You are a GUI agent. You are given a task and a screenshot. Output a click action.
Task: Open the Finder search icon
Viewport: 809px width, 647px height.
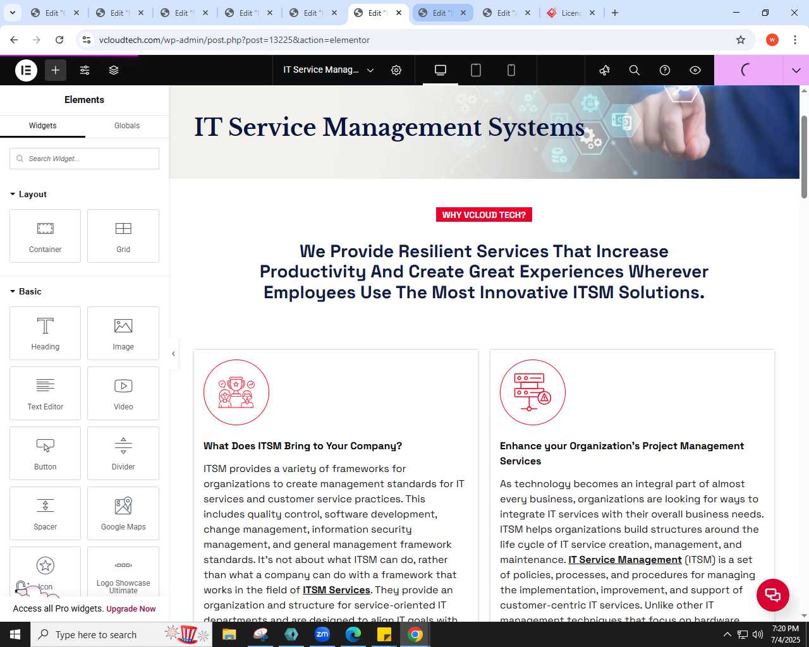(x=635, y=70)
